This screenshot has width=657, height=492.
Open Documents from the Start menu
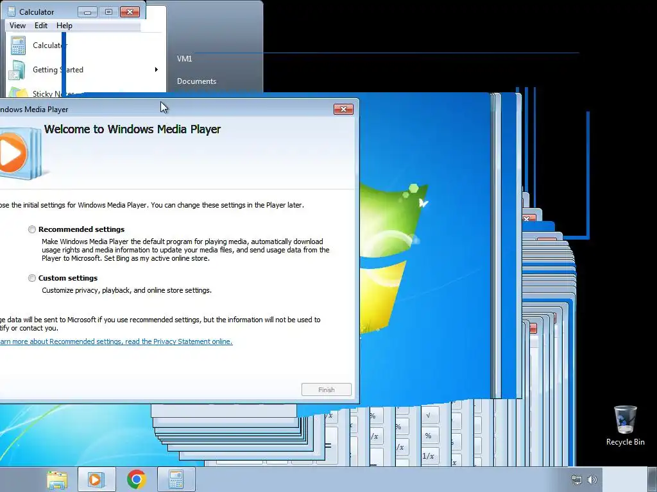point(196,81)
